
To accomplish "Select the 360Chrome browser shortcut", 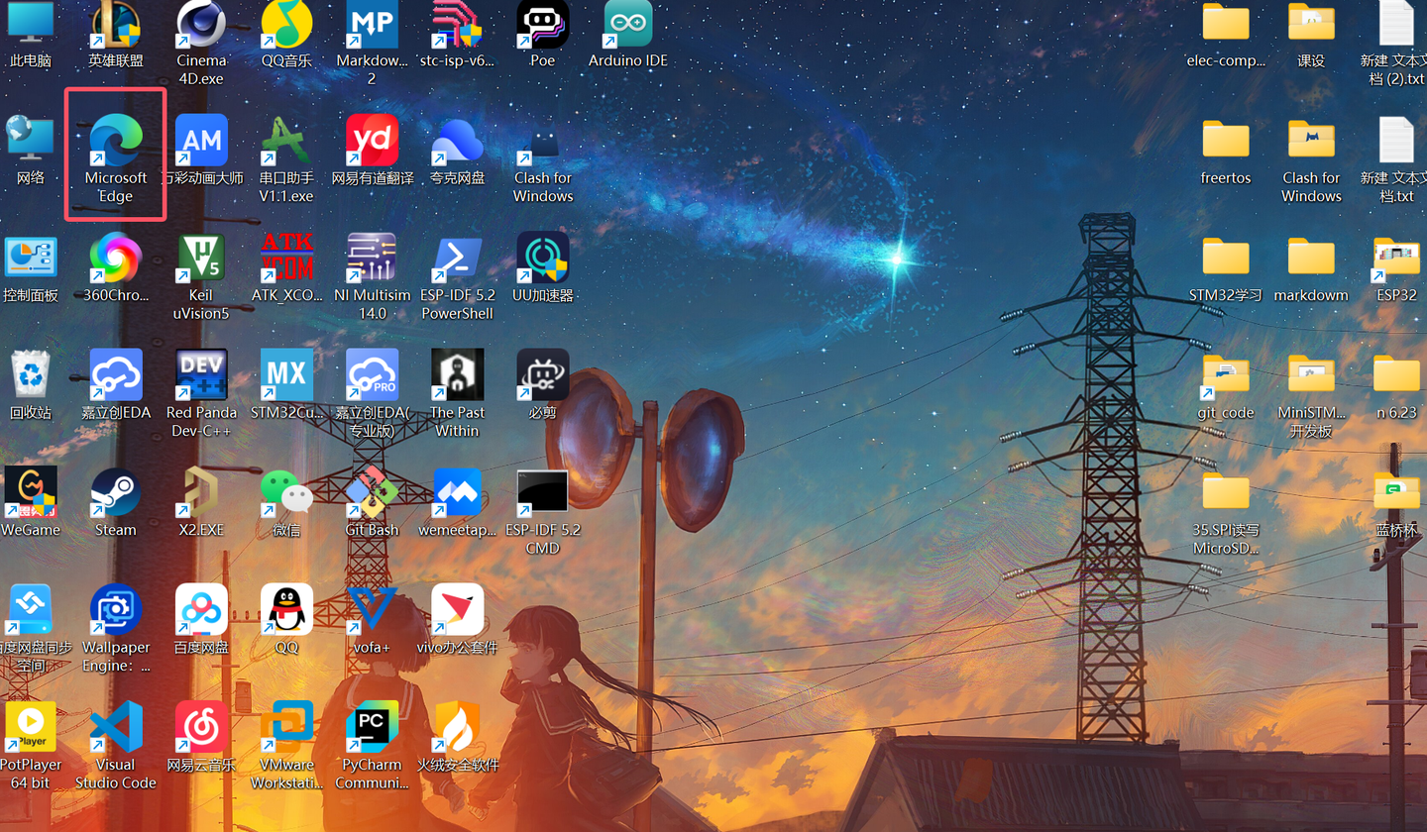I will (x=116, y=258).
